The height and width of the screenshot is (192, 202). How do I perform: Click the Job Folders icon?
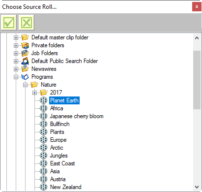coord(25,53)
